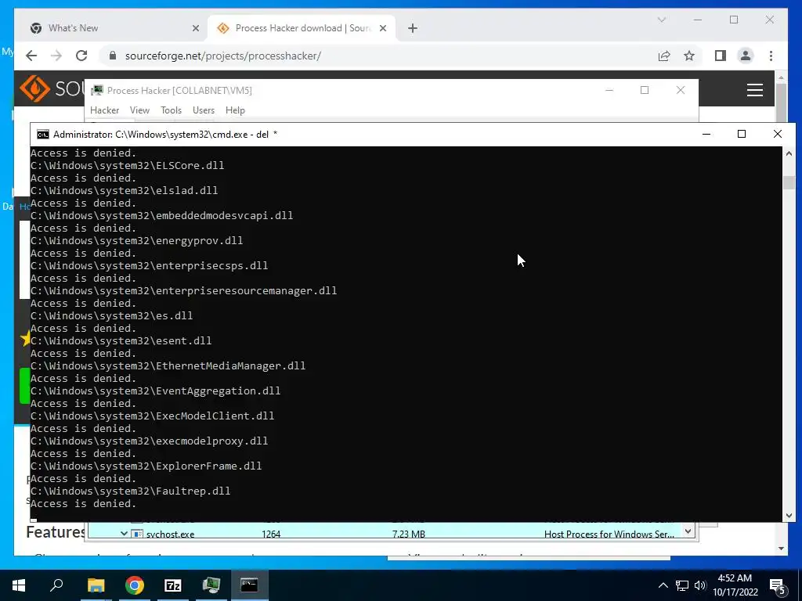
Task: Click the site padlock icon
Action: click(x=113, y=56)
